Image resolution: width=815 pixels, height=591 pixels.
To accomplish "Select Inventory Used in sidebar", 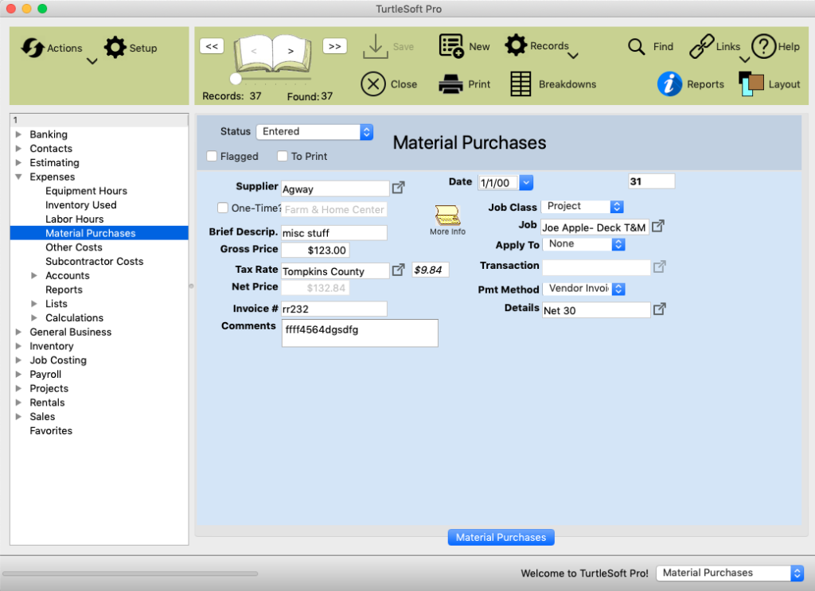I will (x=81, y=205).
